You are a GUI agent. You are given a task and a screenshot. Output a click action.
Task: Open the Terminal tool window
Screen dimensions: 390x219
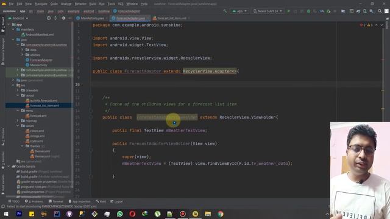pos(56,201)
